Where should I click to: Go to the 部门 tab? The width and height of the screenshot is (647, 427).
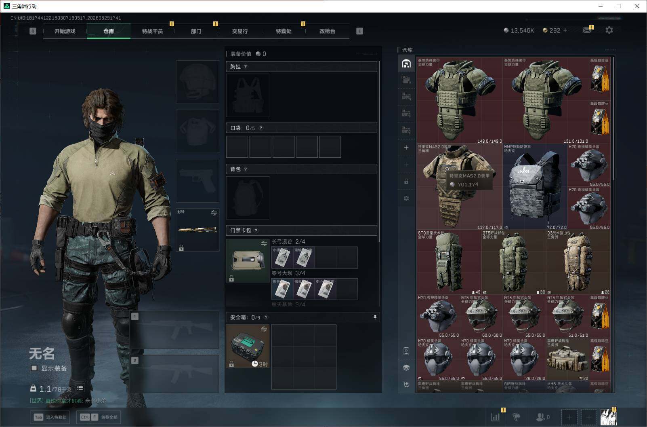pos(196,31)
